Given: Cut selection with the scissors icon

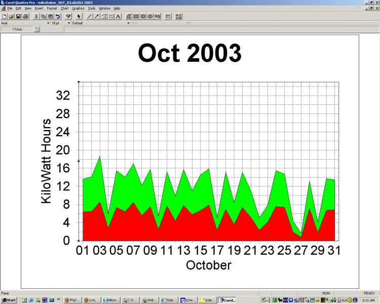Looking at the screenshot, I should click(36, 16).
